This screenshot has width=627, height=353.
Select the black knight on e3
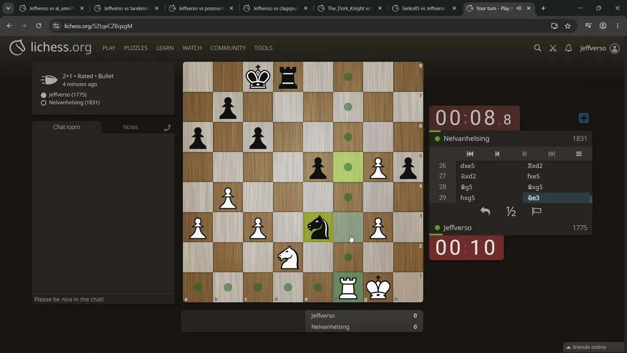[318, 227]
